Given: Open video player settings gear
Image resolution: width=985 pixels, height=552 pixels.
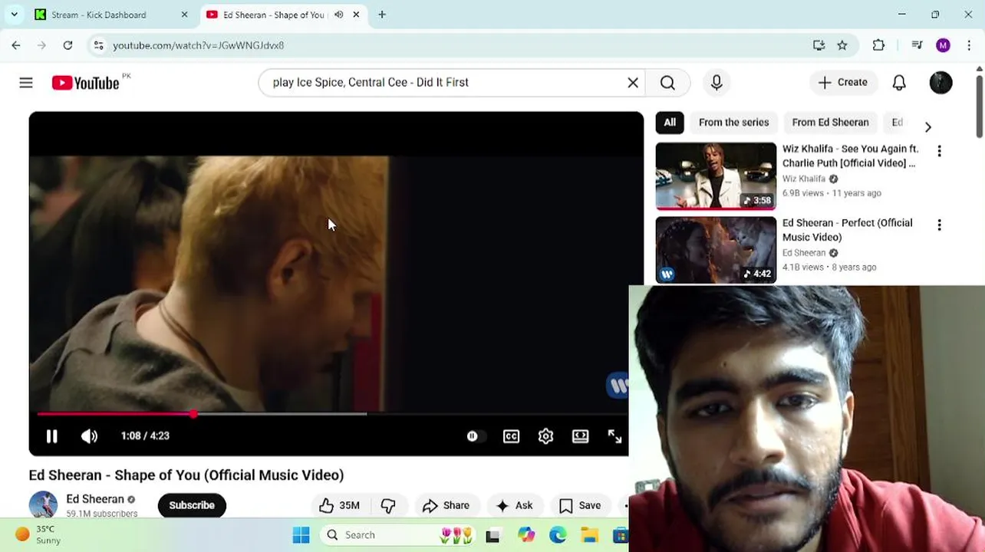Looking at the screenshot, I should [x=545, y=436].
